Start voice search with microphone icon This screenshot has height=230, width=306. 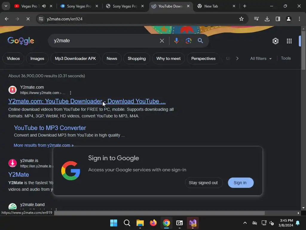[176, 41]
